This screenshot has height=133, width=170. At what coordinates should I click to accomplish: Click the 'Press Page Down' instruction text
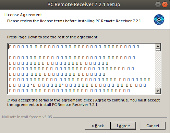pos(53,37)
